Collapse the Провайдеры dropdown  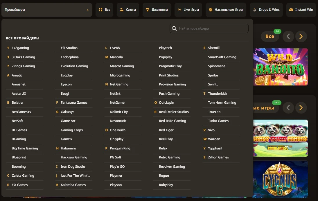[88, 10]
